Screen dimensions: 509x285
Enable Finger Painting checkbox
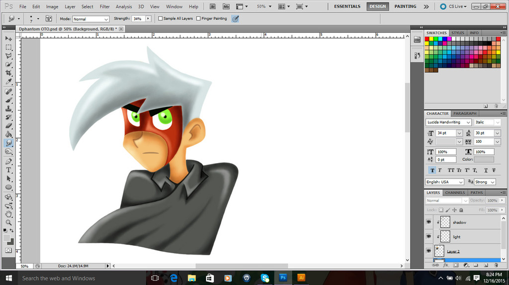tap(198, 18)
